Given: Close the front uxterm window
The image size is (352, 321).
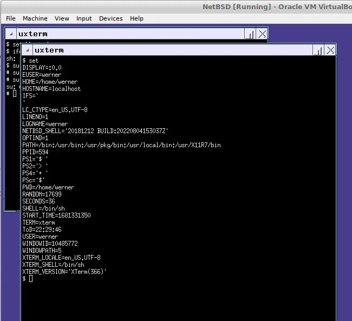Looking at the screenshot, I should click(x=330, y=50).
